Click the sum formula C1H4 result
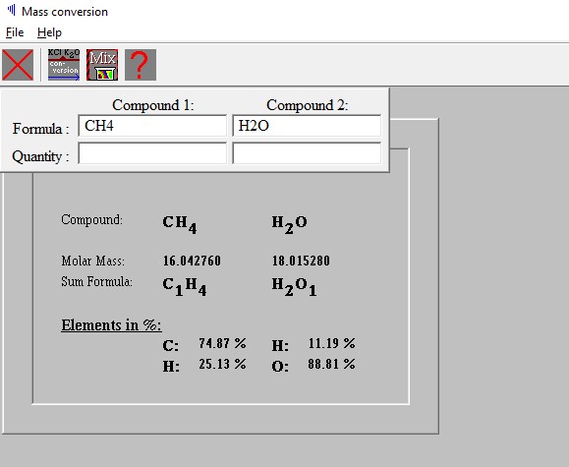The image size is (569, 467). coord(185,286)
